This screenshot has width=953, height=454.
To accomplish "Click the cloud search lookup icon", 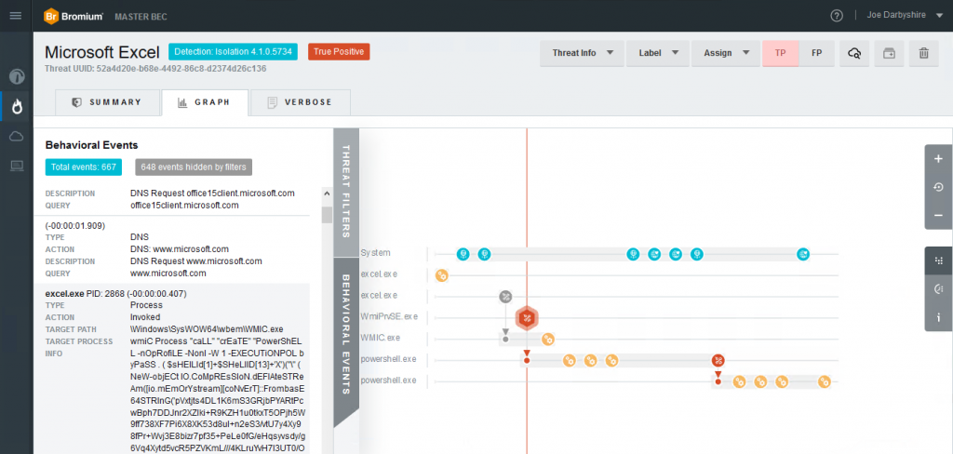I will 854,53.
